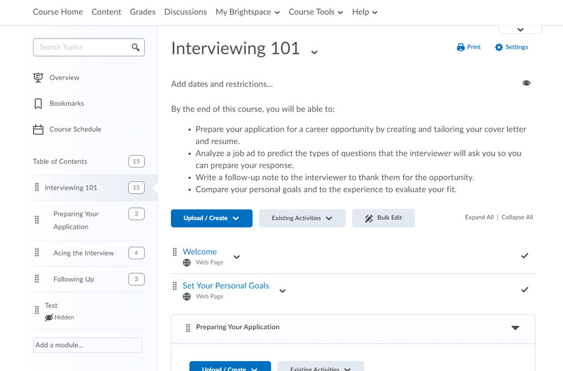The width and height of the screenshot is (563, 371).
Task: Open the Course Tools menu
Action: point(315,12)
